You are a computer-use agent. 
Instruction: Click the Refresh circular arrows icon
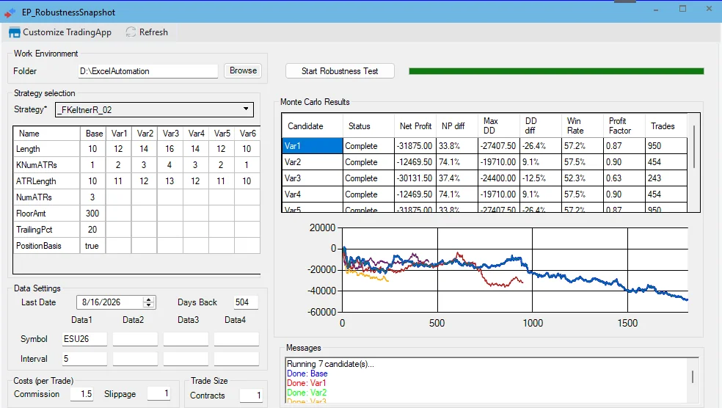point(131,32)
